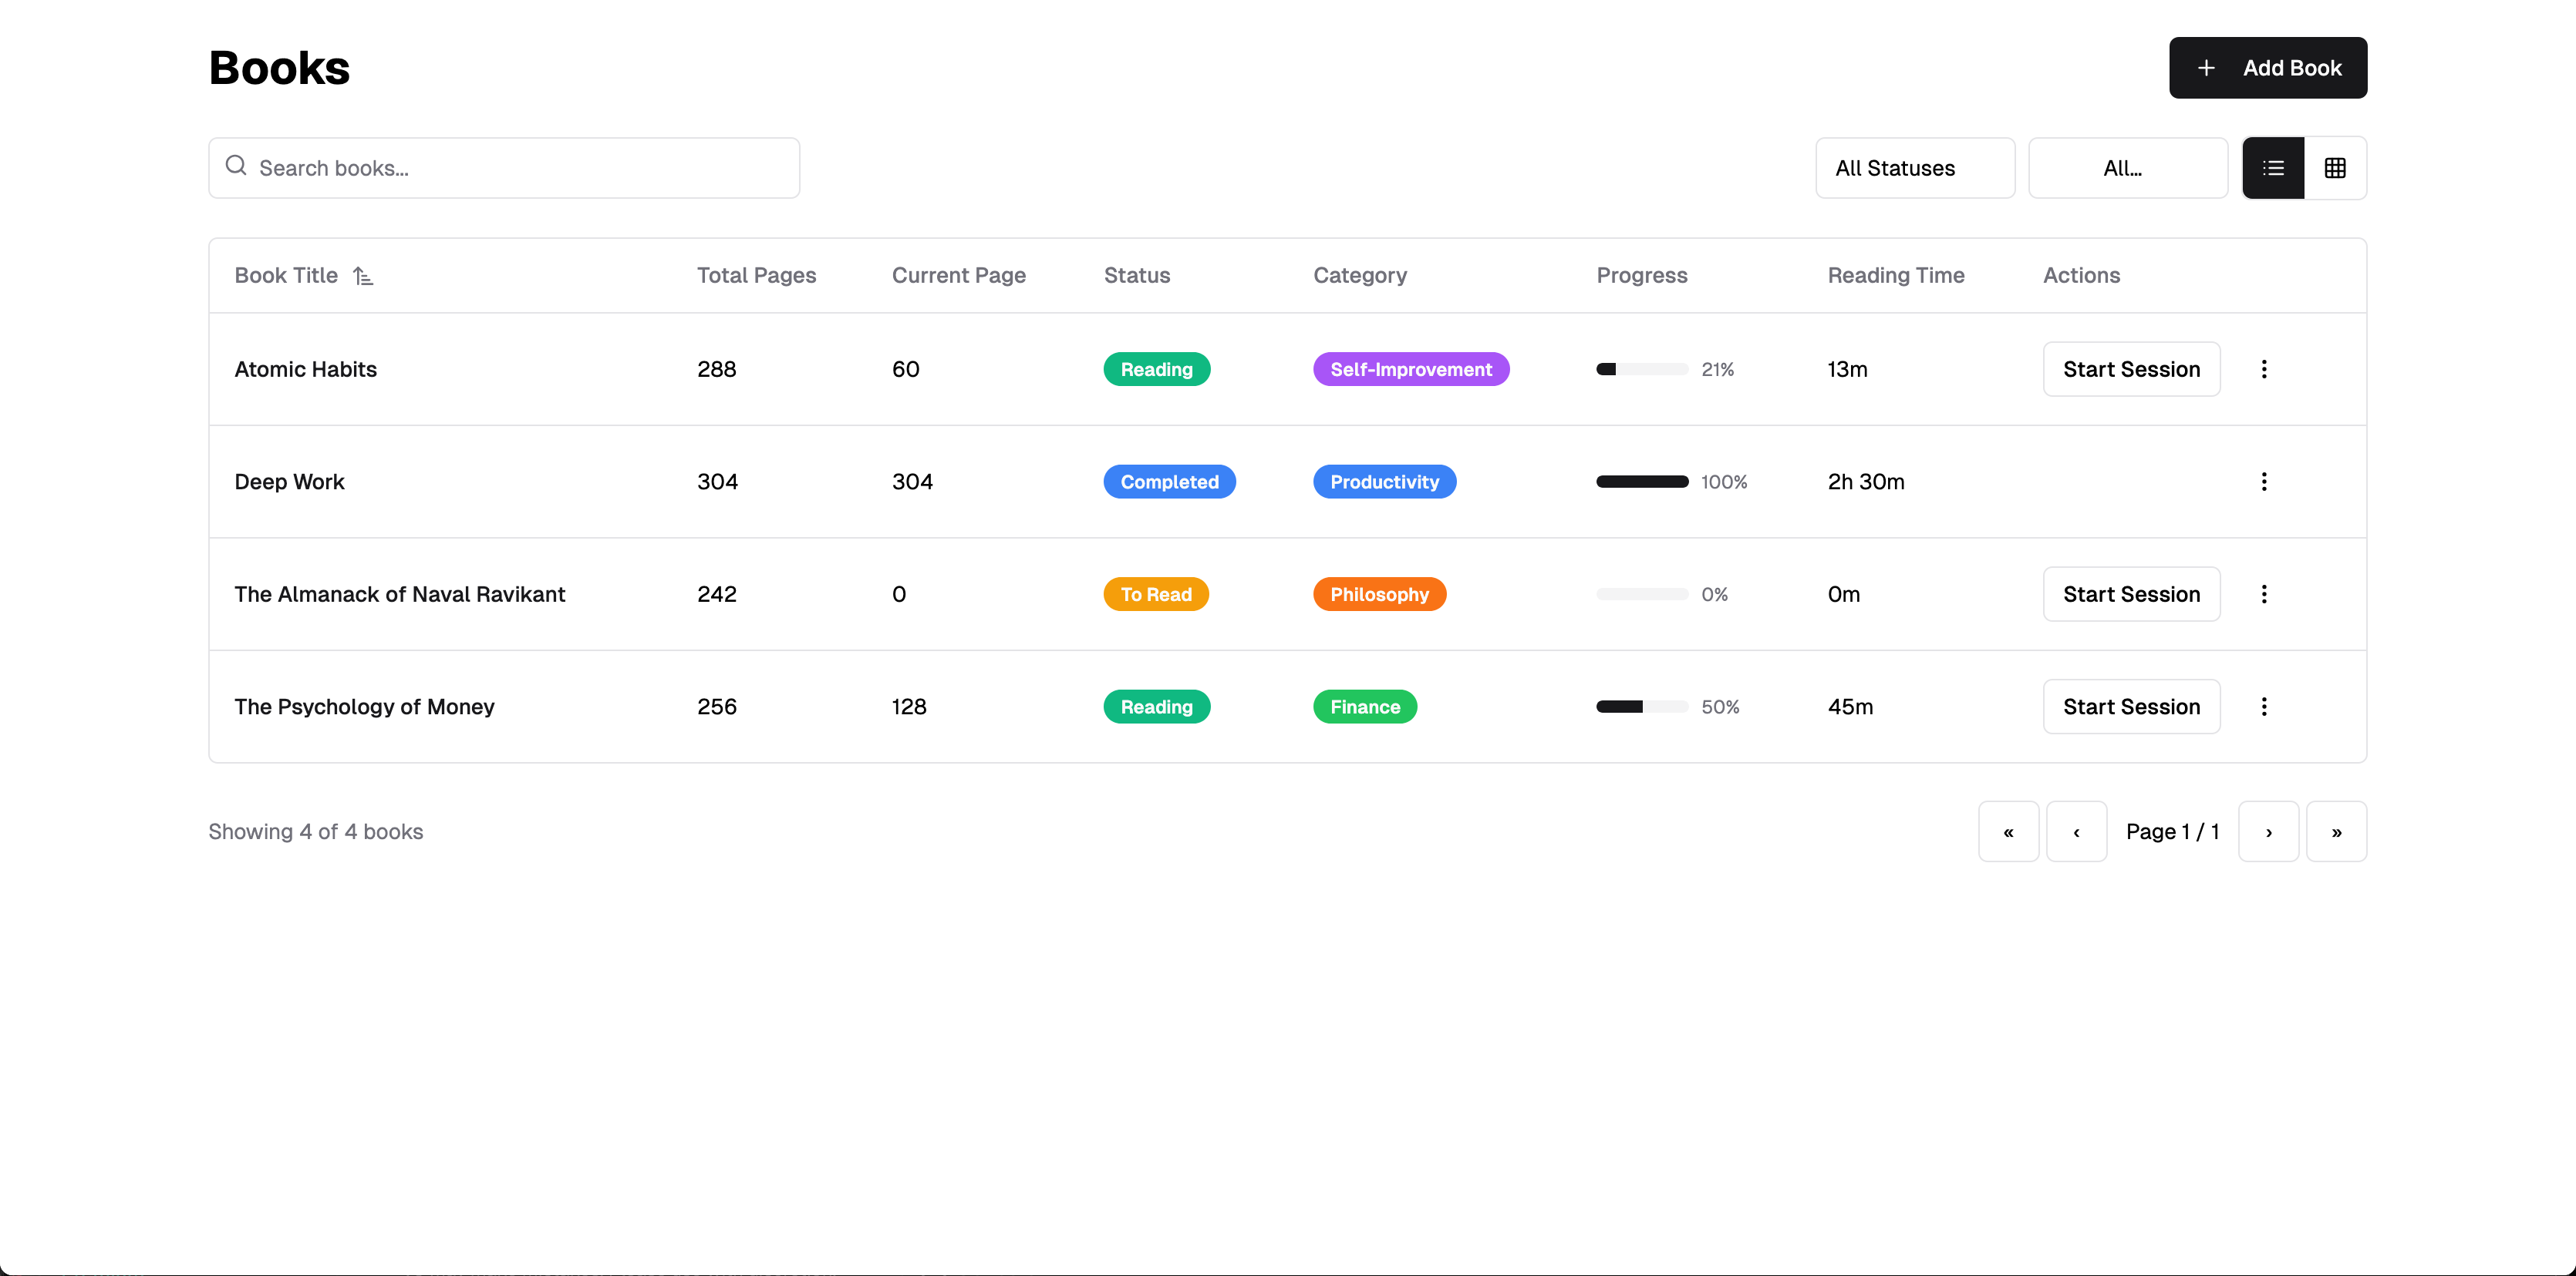Click the Almanack 0% progress bar
Screen dimensions: 2576x1276
(x=1642, y=595)
